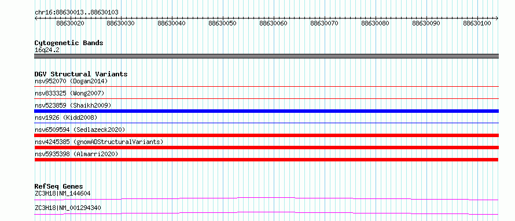Select the Cytogenetic Bands track title

[69, 43]
